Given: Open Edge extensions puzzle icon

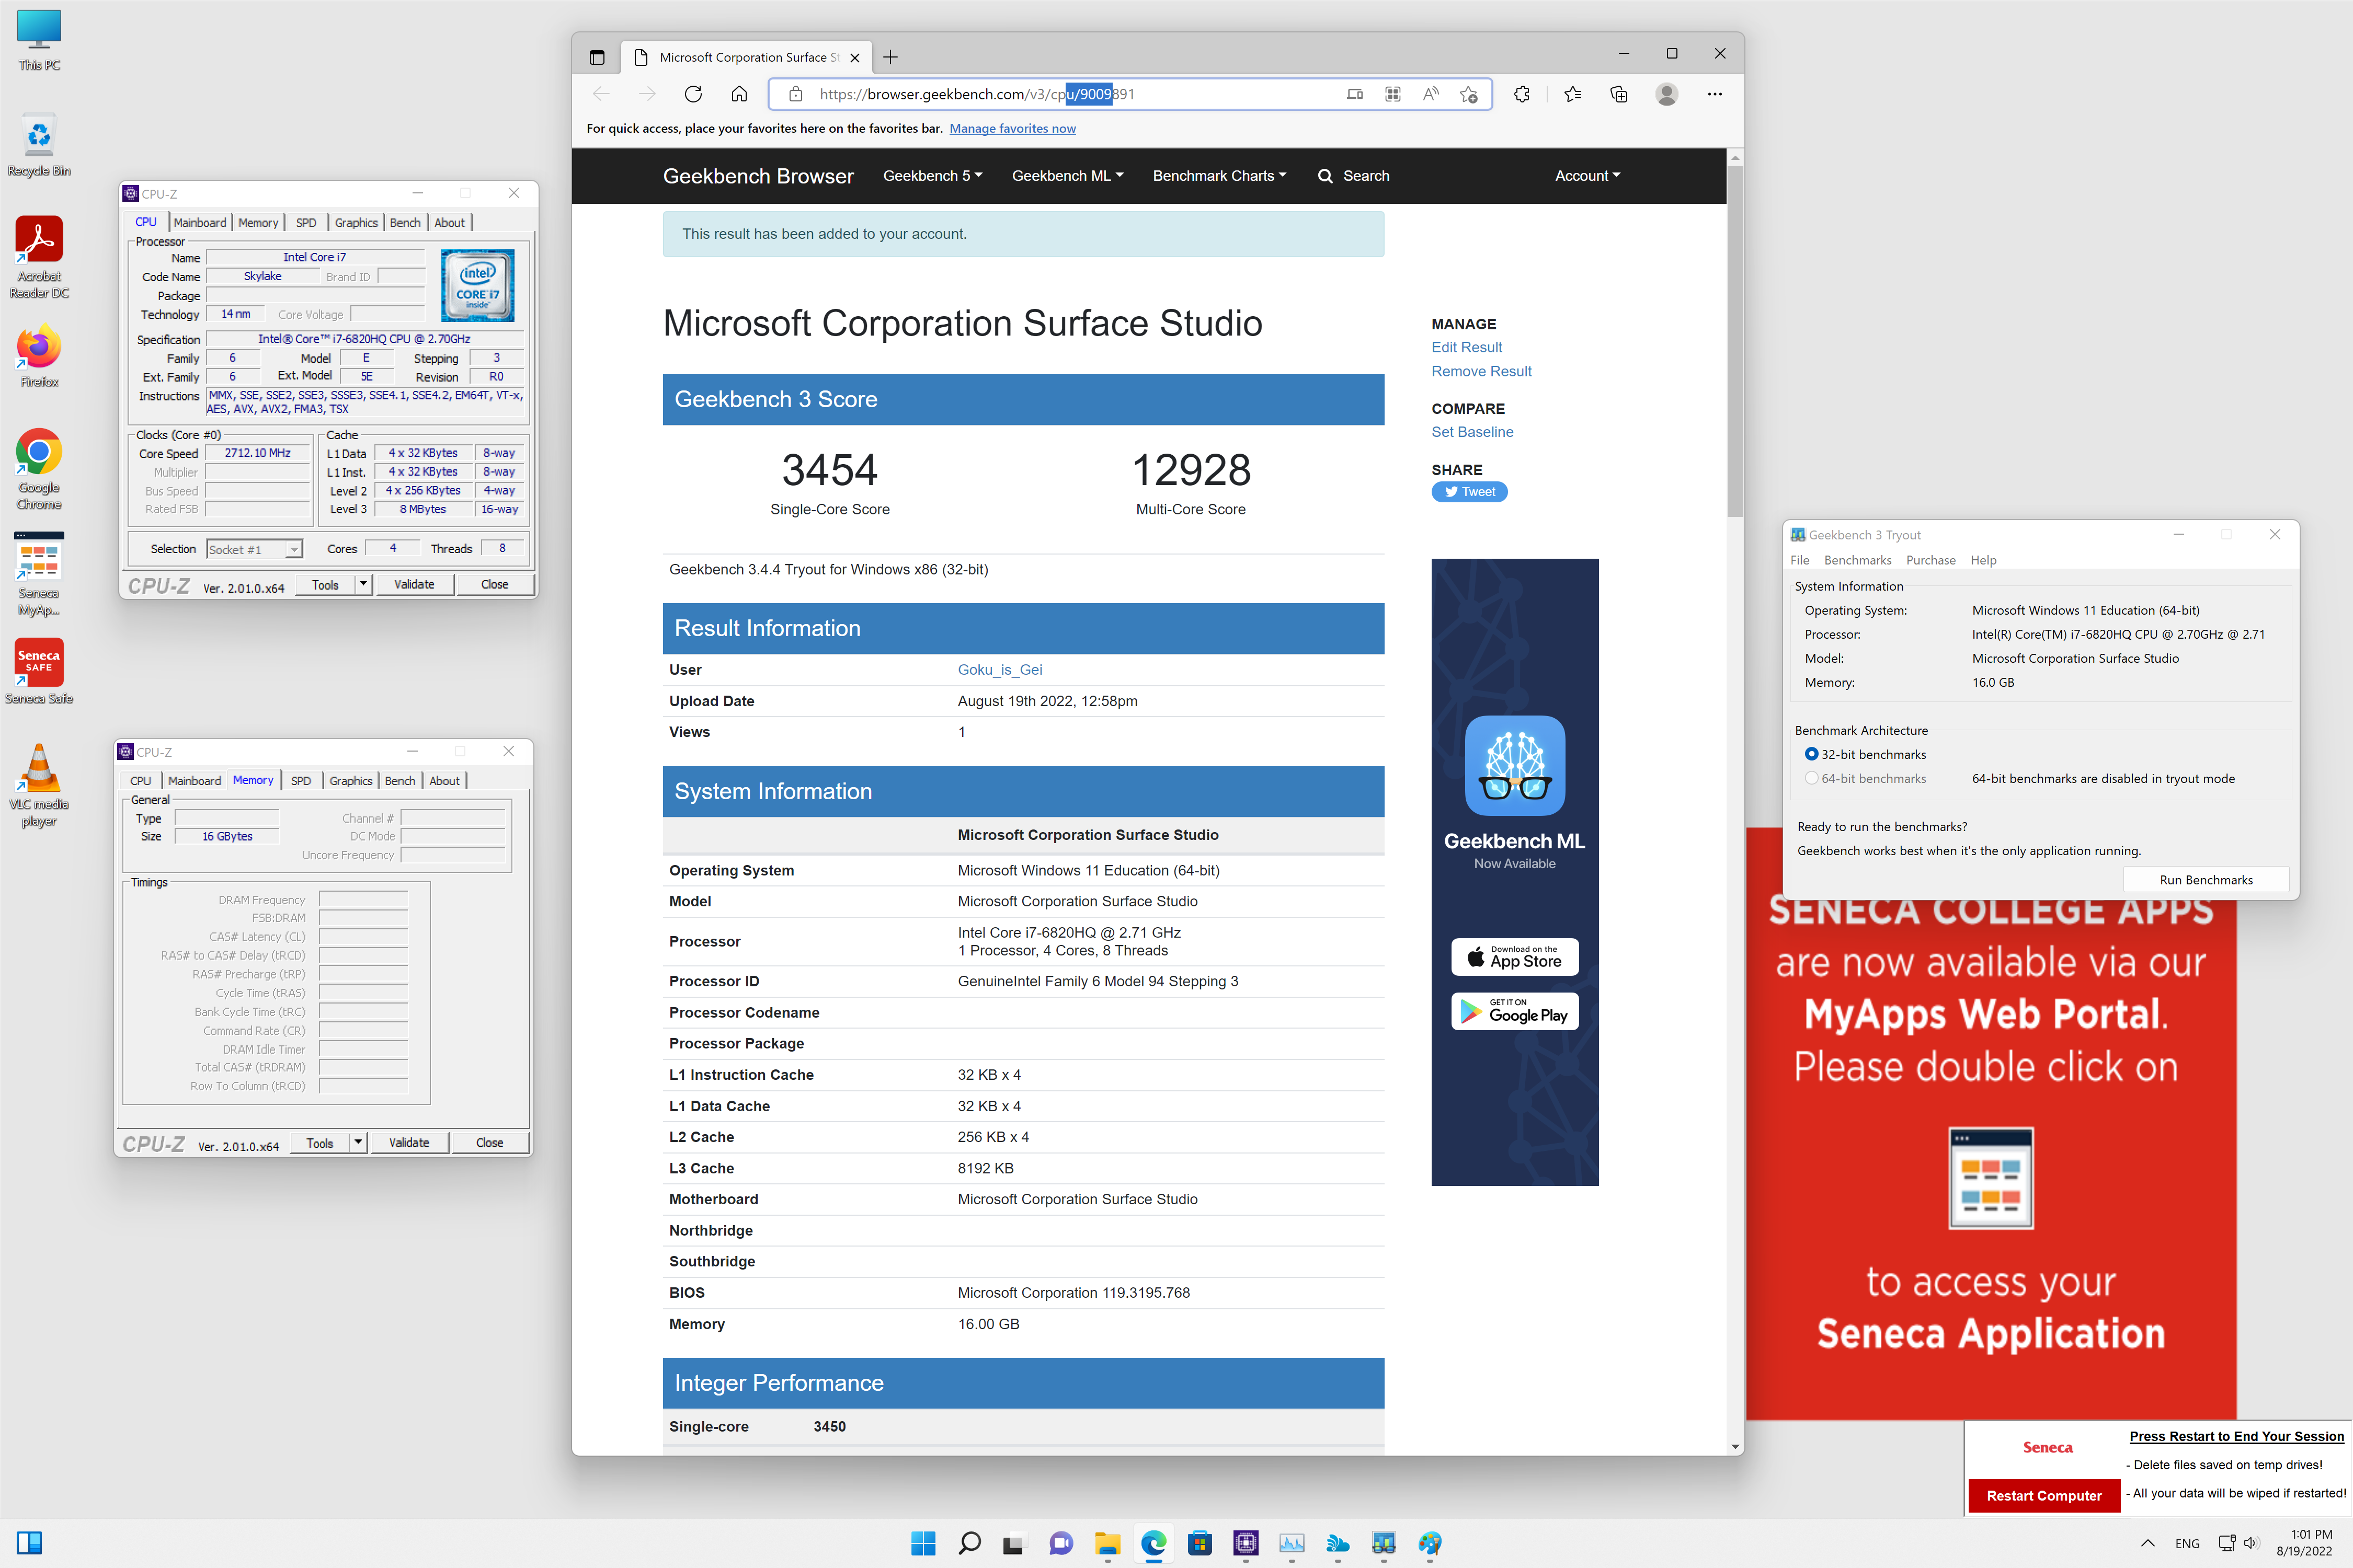Looking at the screenshot, I should coord(1522,94).
